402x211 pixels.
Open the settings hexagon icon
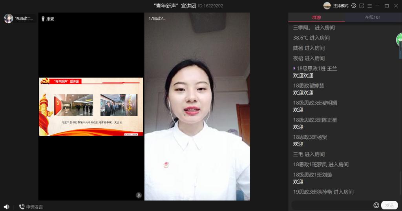pos(354,6)
